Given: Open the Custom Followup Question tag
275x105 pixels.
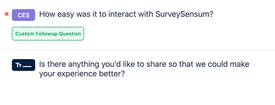Looking at the screenshot, I should tap(48, 34).
